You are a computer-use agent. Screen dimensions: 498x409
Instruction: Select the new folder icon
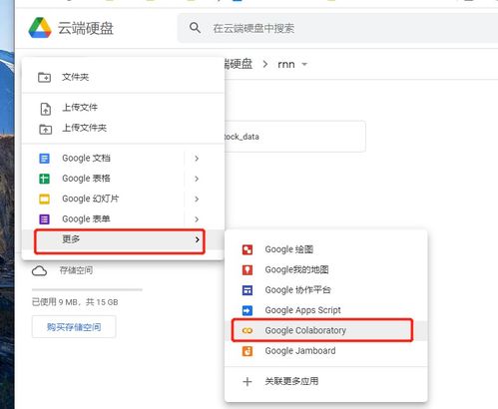44,77
